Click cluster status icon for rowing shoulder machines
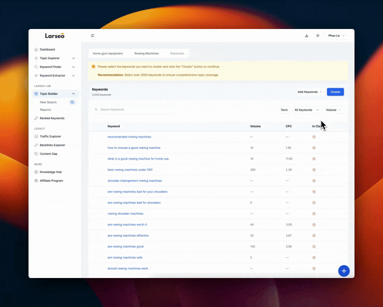 click(314, 214)
